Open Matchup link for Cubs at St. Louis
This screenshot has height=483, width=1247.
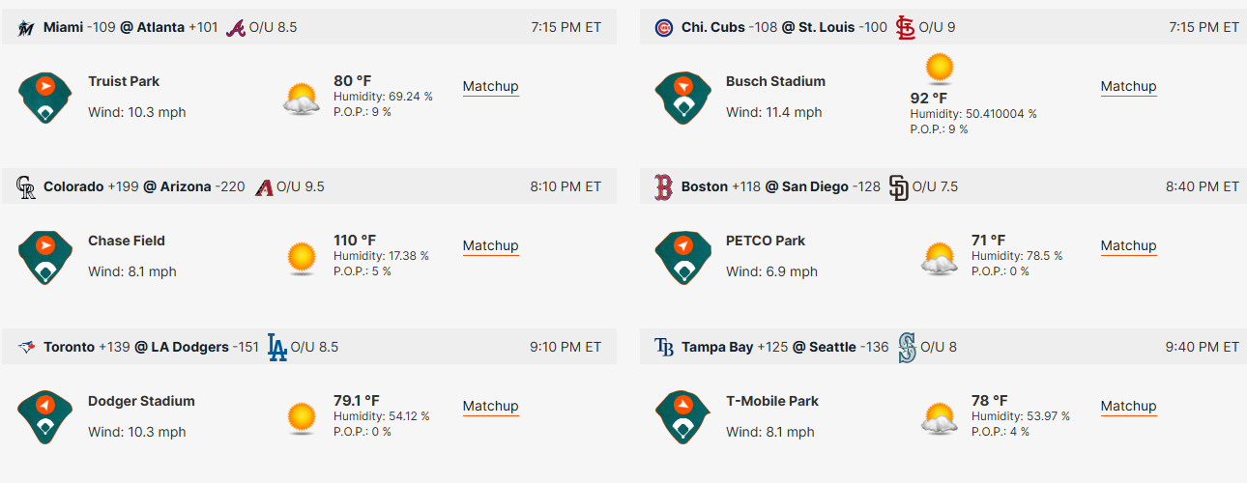[x=1129, y=87]
